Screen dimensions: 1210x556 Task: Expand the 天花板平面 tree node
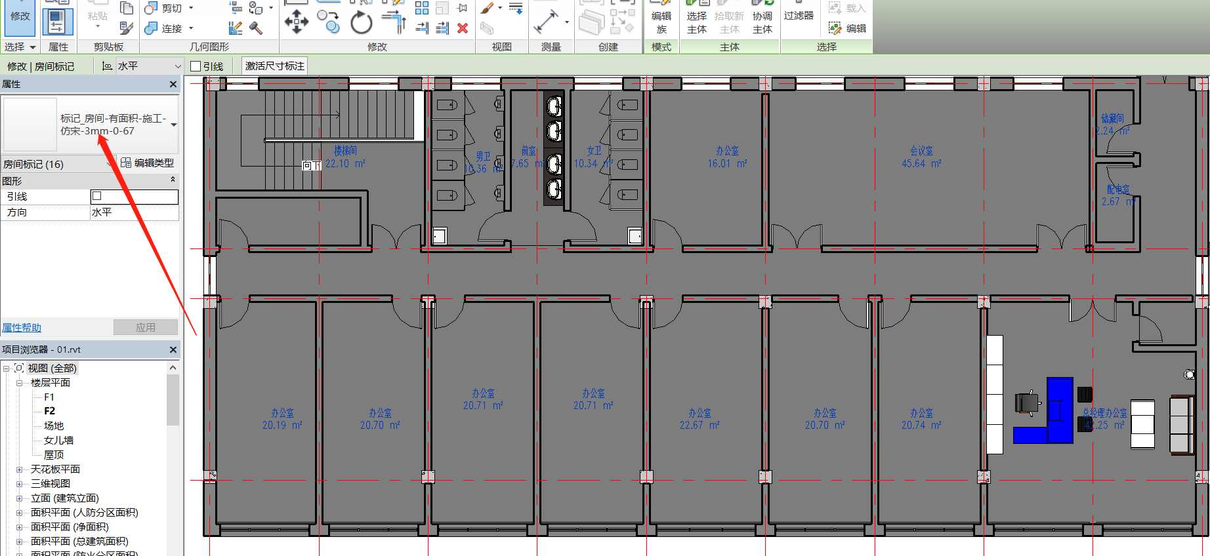[x=19, y=469]
